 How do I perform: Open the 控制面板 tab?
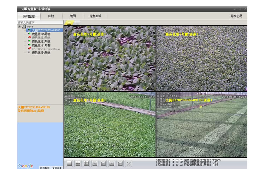click(95, 16)
